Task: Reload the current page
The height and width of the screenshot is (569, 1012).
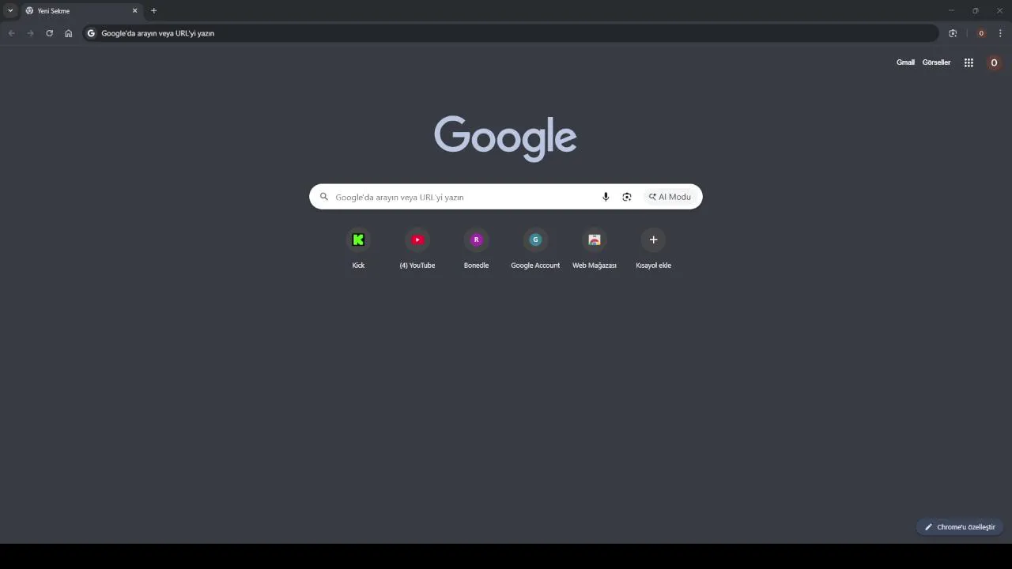Action: click(49, 33)
